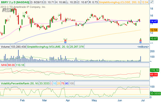161x102 pixels.
Task: Click the orange 12.54 moving average bubble
Action: (x=154, y=30)
